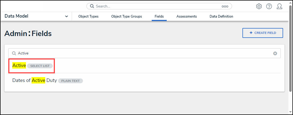Open the Data Definition tab
293x115 pixels.
221,17
